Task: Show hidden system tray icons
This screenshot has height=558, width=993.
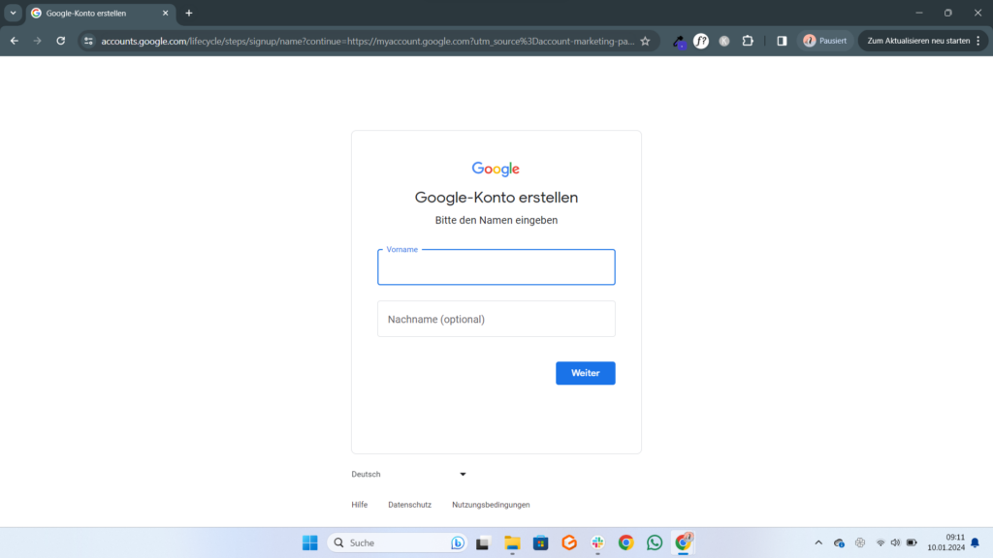Action: 817,542
